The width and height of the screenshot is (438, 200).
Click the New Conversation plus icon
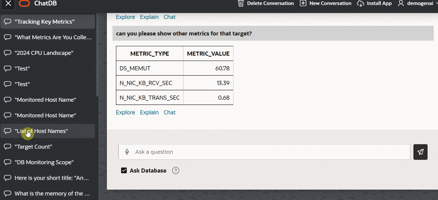303,3
